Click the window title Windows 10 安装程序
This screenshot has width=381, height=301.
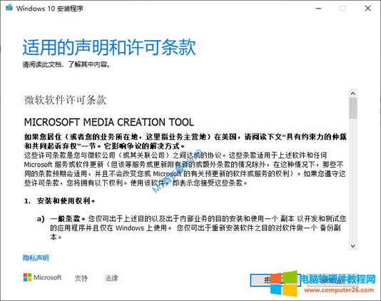point(50,9)
